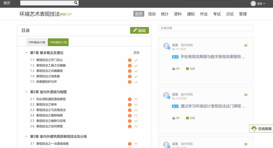Screen dimensions: 273x148
Task: Click reply bubble icon on 02-15 post
Action: point(187,118)
